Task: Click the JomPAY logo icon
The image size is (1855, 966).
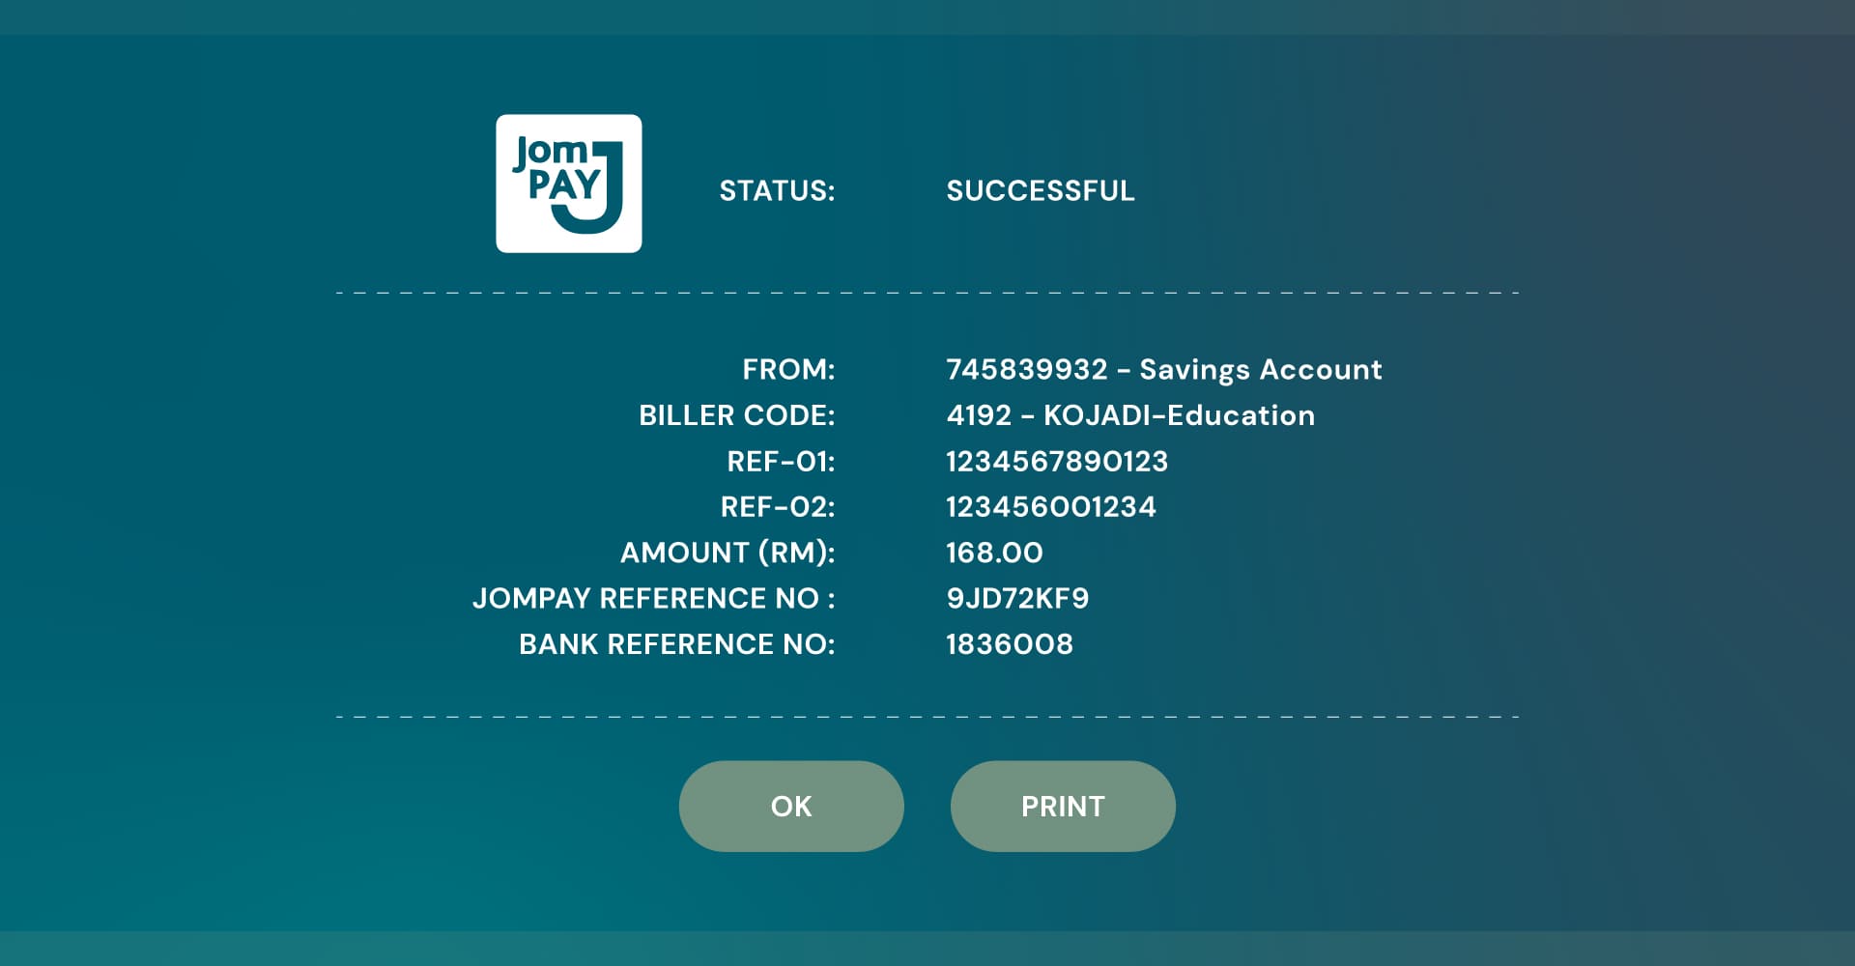Action: 568,184
